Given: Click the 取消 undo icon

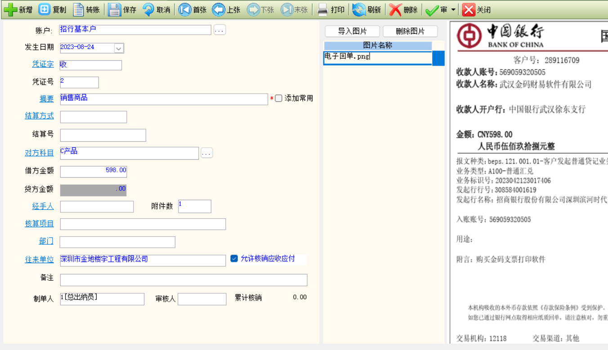Looking at the screenshot, I should click(148, 9).
